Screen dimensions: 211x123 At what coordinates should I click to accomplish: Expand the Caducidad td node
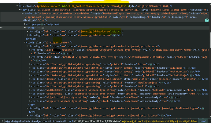click(x=30, y=68)
